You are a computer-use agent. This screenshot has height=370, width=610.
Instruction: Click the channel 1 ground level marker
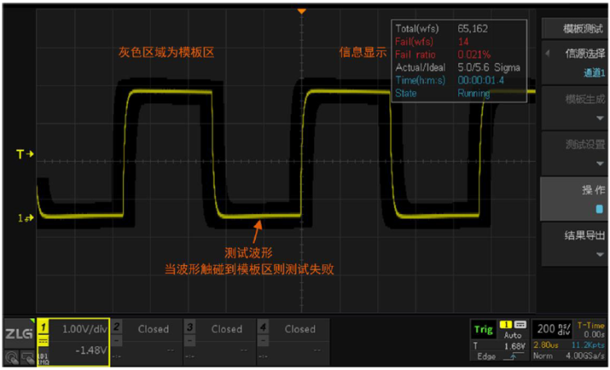click(25, 218)
